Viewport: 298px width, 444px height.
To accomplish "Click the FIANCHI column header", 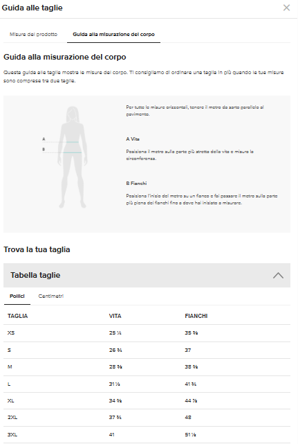I will [196, 316].
